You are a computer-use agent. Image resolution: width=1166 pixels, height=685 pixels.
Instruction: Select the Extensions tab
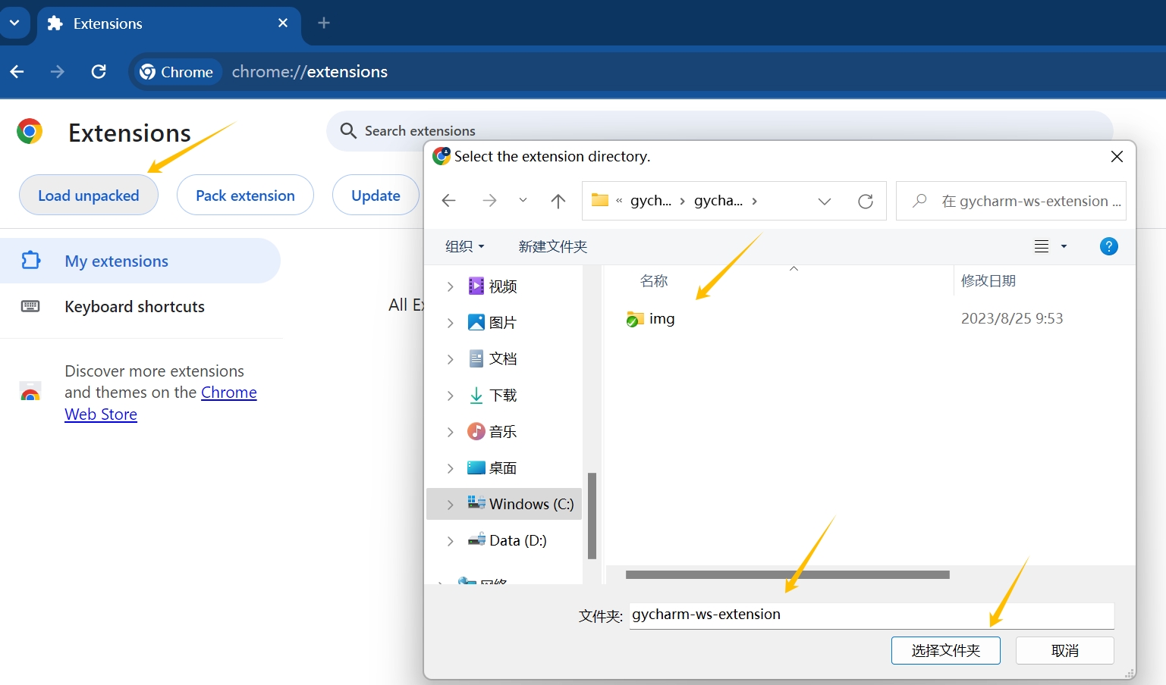tap(169, 23)
